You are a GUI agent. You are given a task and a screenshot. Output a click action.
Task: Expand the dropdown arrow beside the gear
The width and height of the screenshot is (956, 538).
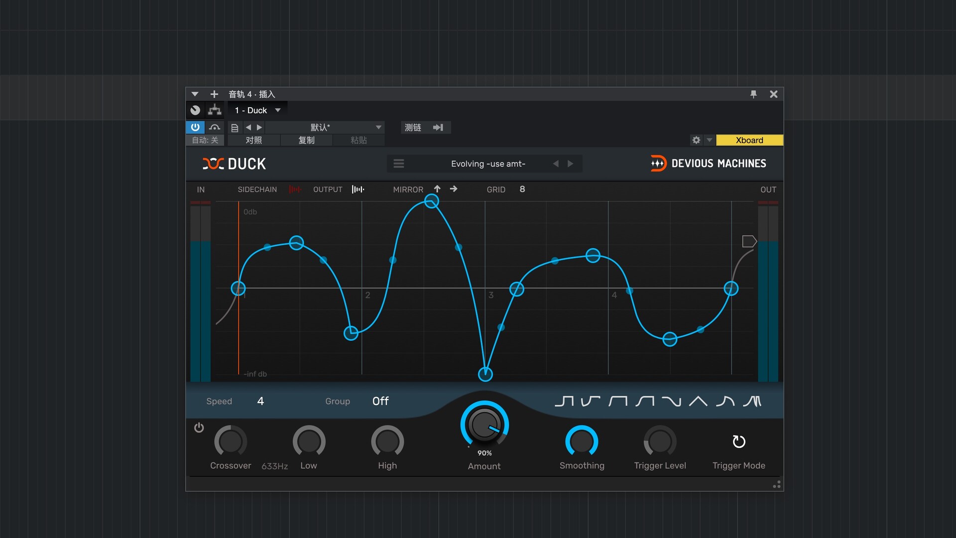[710, 140]
